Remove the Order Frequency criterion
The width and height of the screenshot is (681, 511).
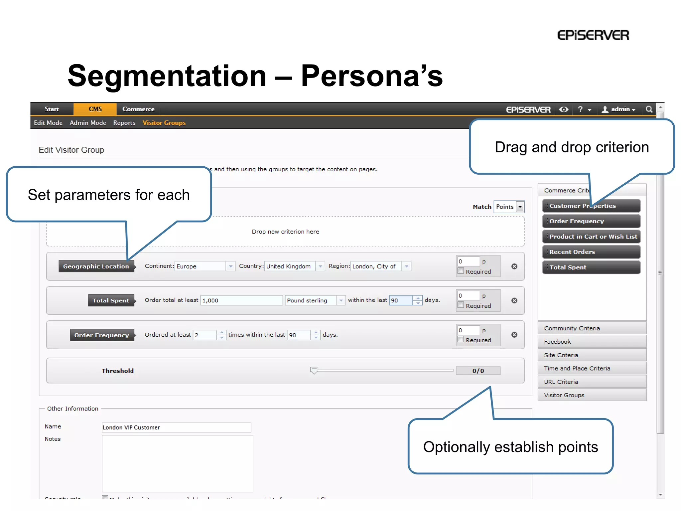(x=514, y=335)
